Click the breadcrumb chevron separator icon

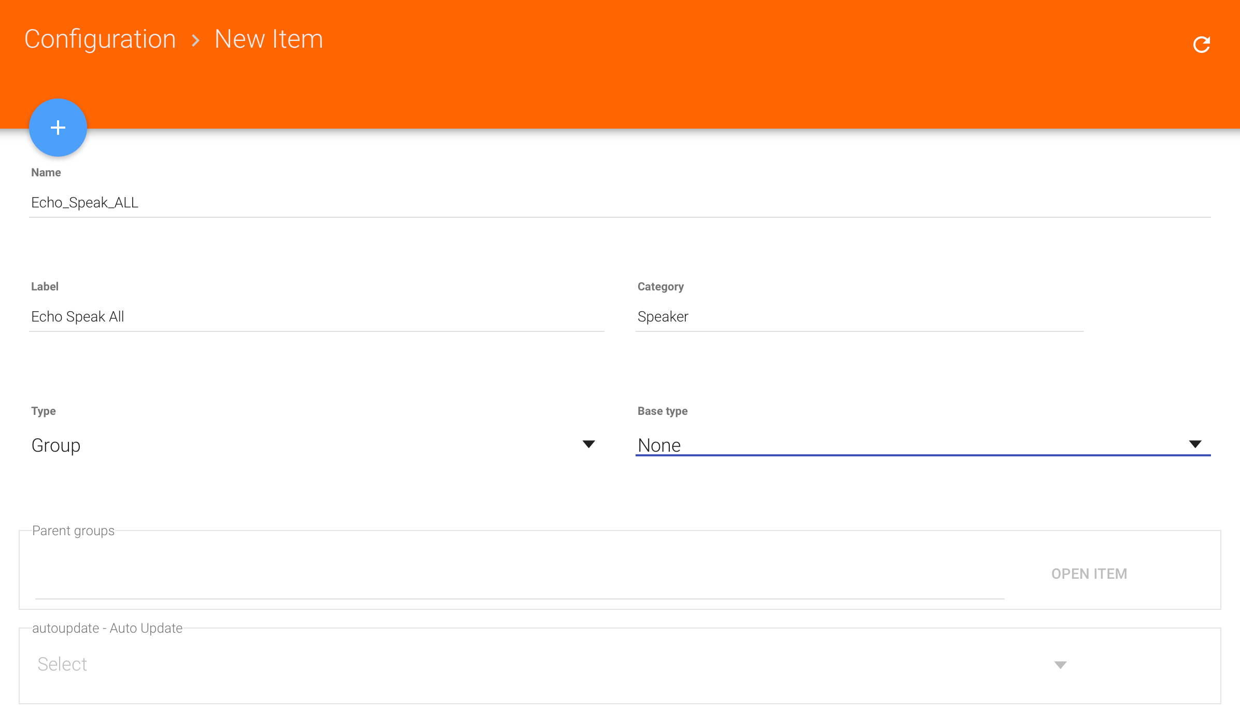pyautogui.click(x=195, y=40)
